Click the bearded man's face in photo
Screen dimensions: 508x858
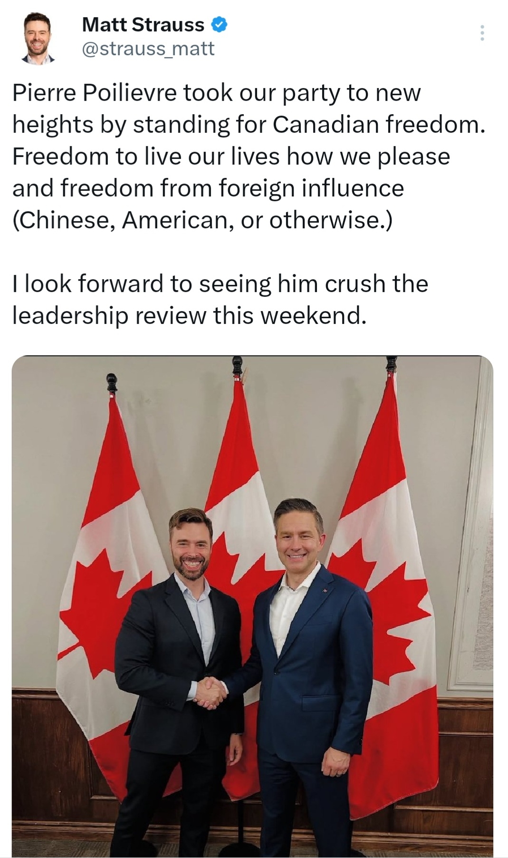click(x=190, y=544)
